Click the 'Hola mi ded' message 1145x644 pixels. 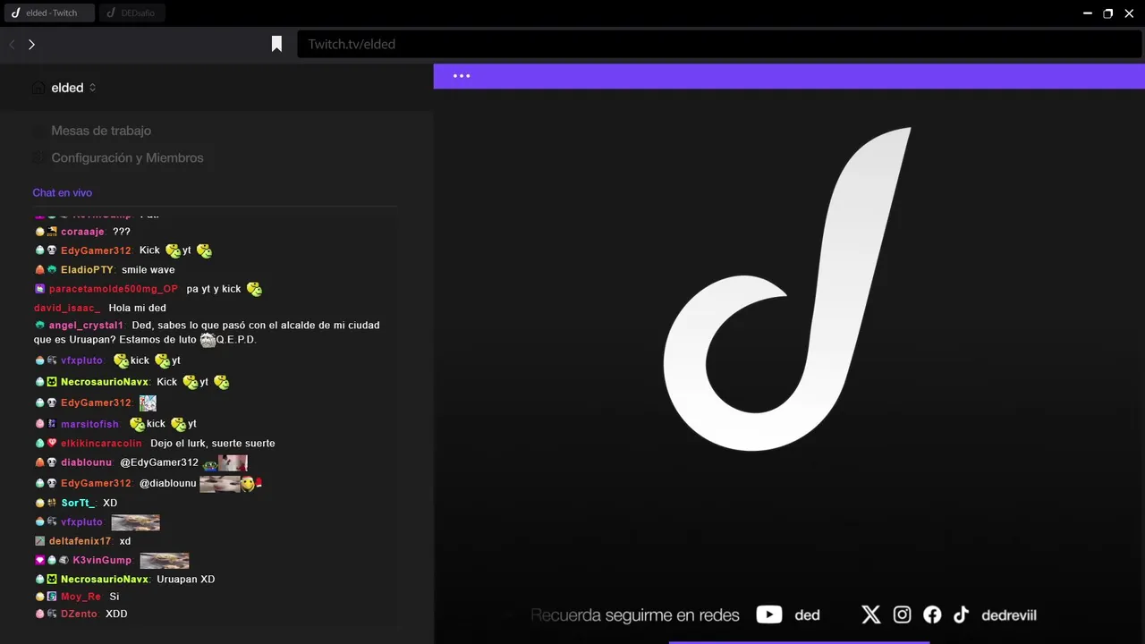point(137,308)
